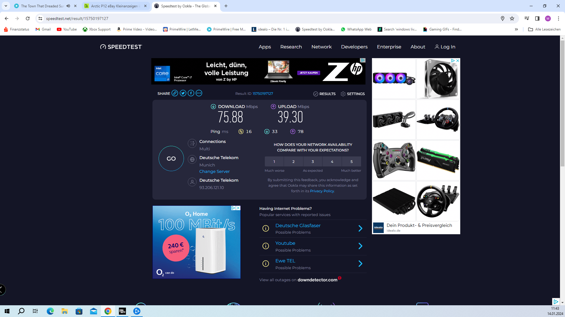Click the page's vertical scrollbar

pos(562,103)
